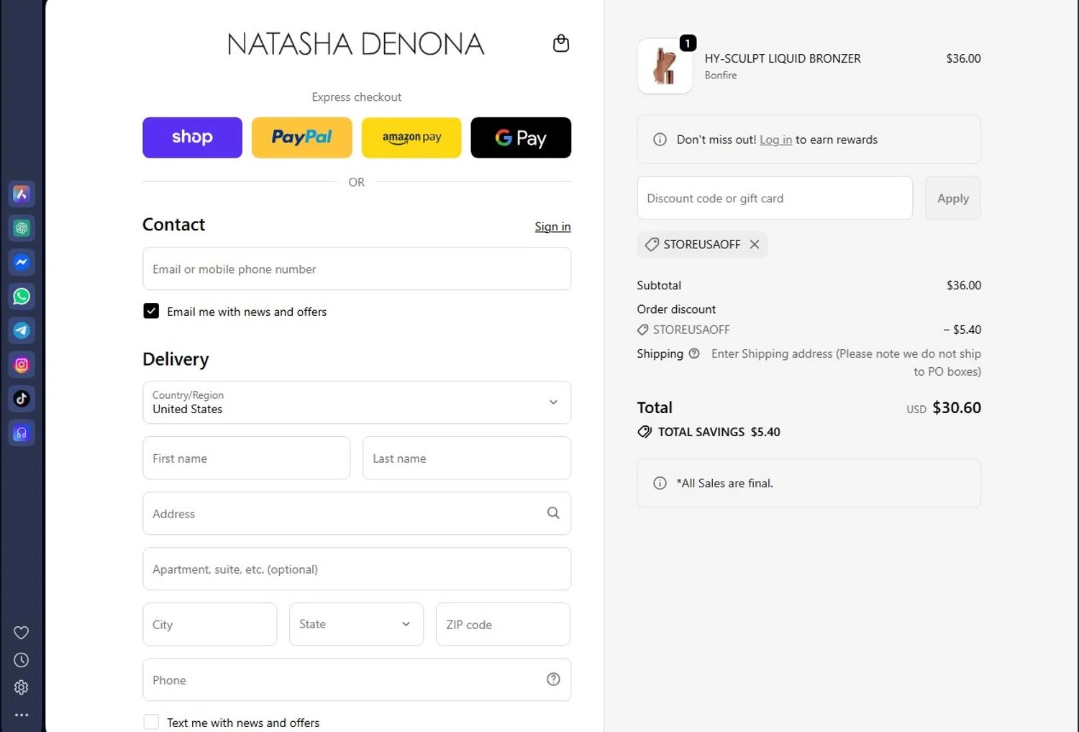Viewport: 1079px width, 732px height.
Task: Pay with Google Pay express button
Action: (x=521, y=137)
